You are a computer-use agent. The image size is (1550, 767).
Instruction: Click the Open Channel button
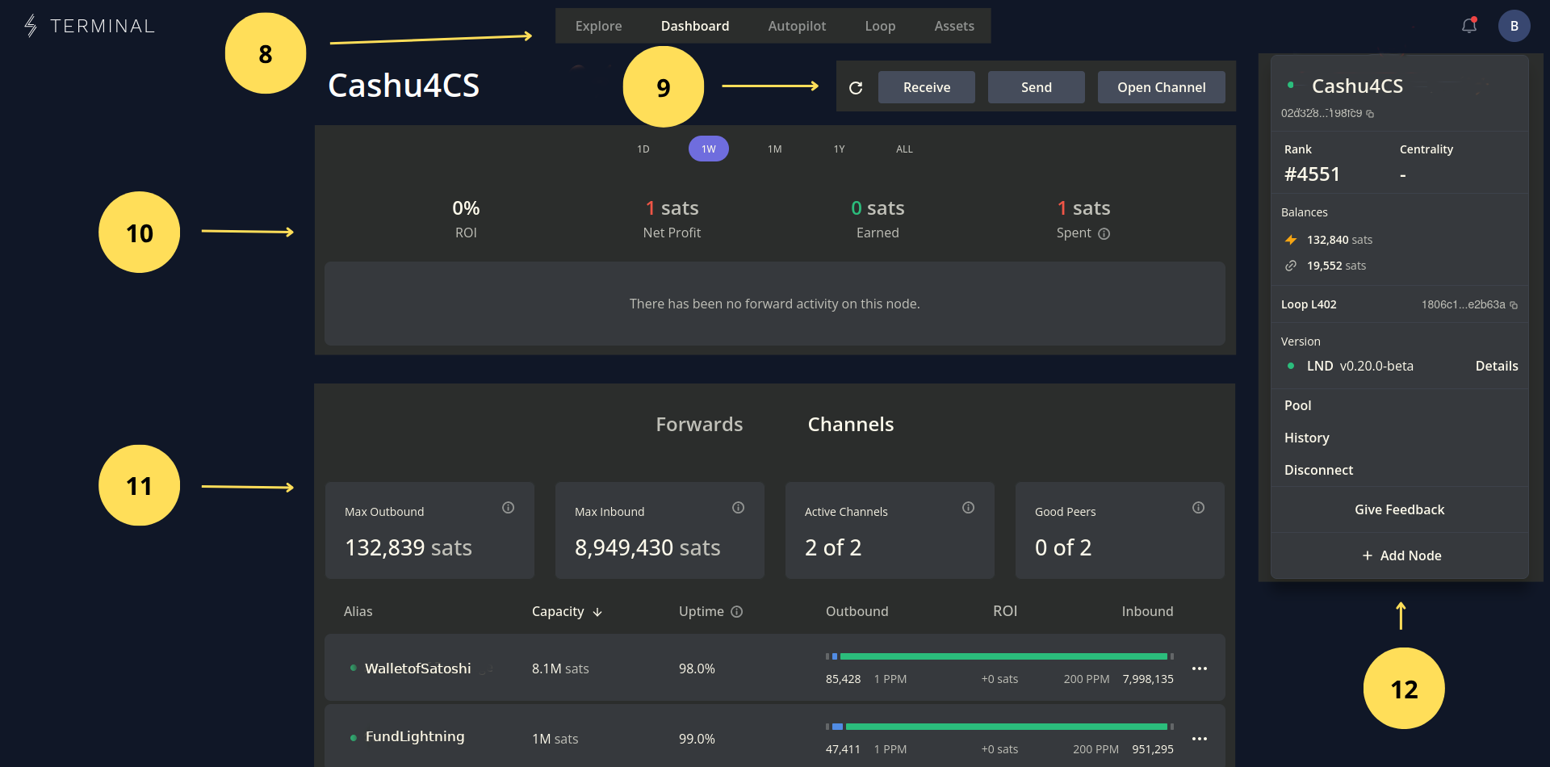(x=1161, y=87)
